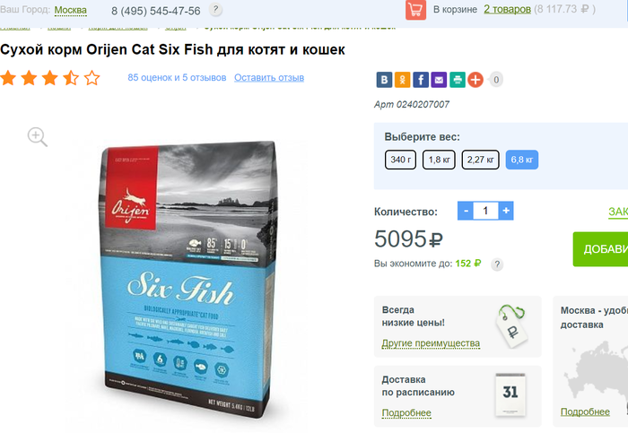Set rating with fifth star
Image resolution: width=628 pixels, height=433 pixels.
pos(92,78)
